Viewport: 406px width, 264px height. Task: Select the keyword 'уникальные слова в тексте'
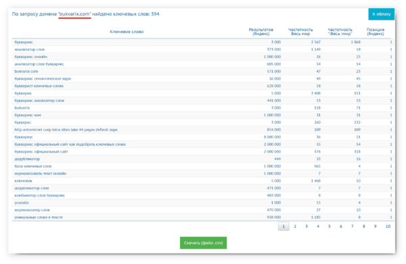39,217
